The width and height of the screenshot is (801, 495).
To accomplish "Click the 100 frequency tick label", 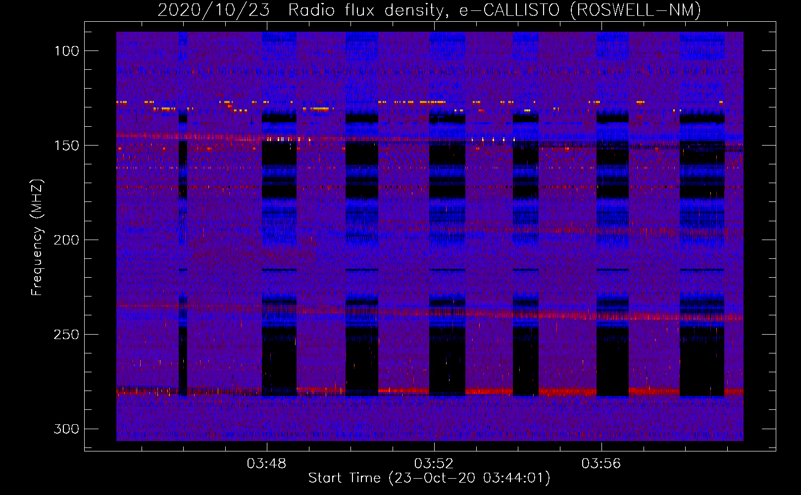I will 66,51.
